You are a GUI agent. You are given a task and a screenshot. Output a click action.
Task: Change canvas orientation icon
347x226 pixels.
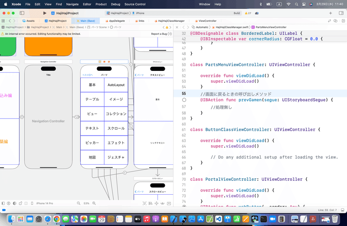(x=20, y=203)
